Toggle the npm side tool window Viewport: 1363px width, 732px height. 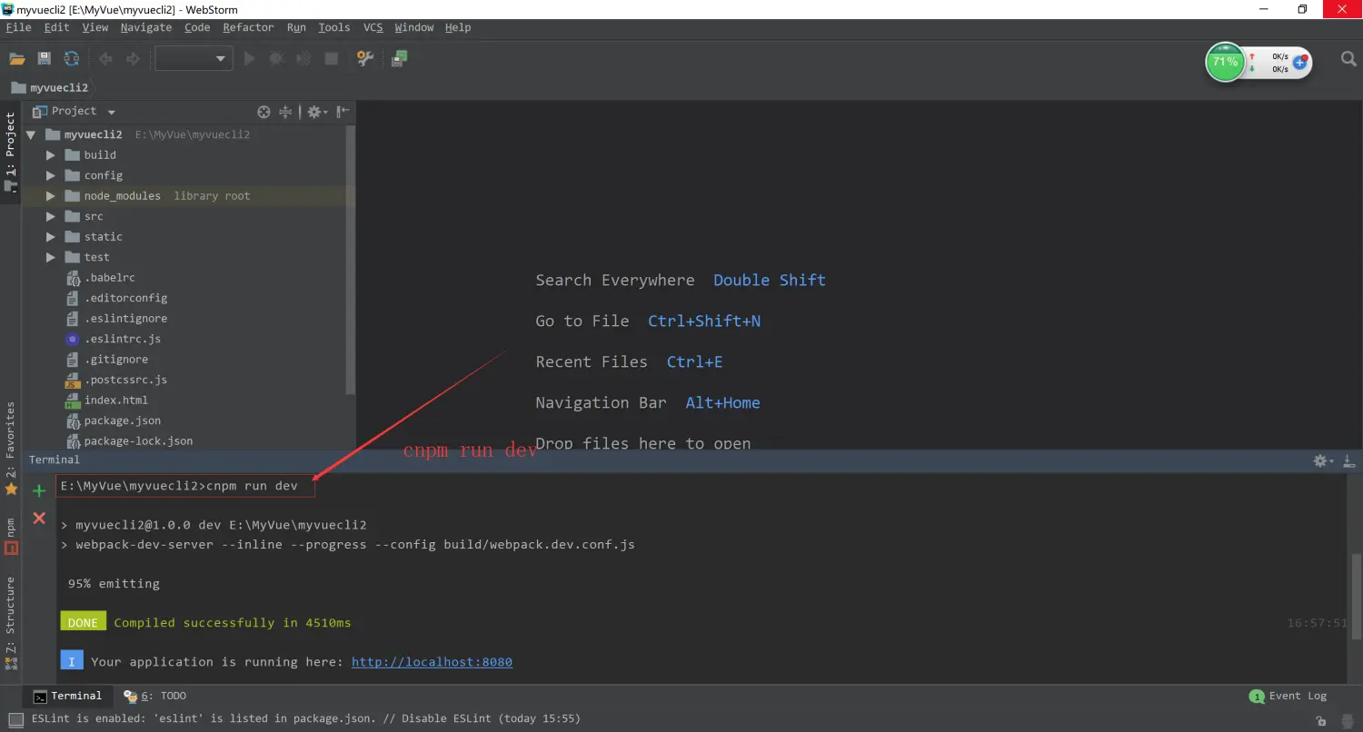(x=11, y=536)
